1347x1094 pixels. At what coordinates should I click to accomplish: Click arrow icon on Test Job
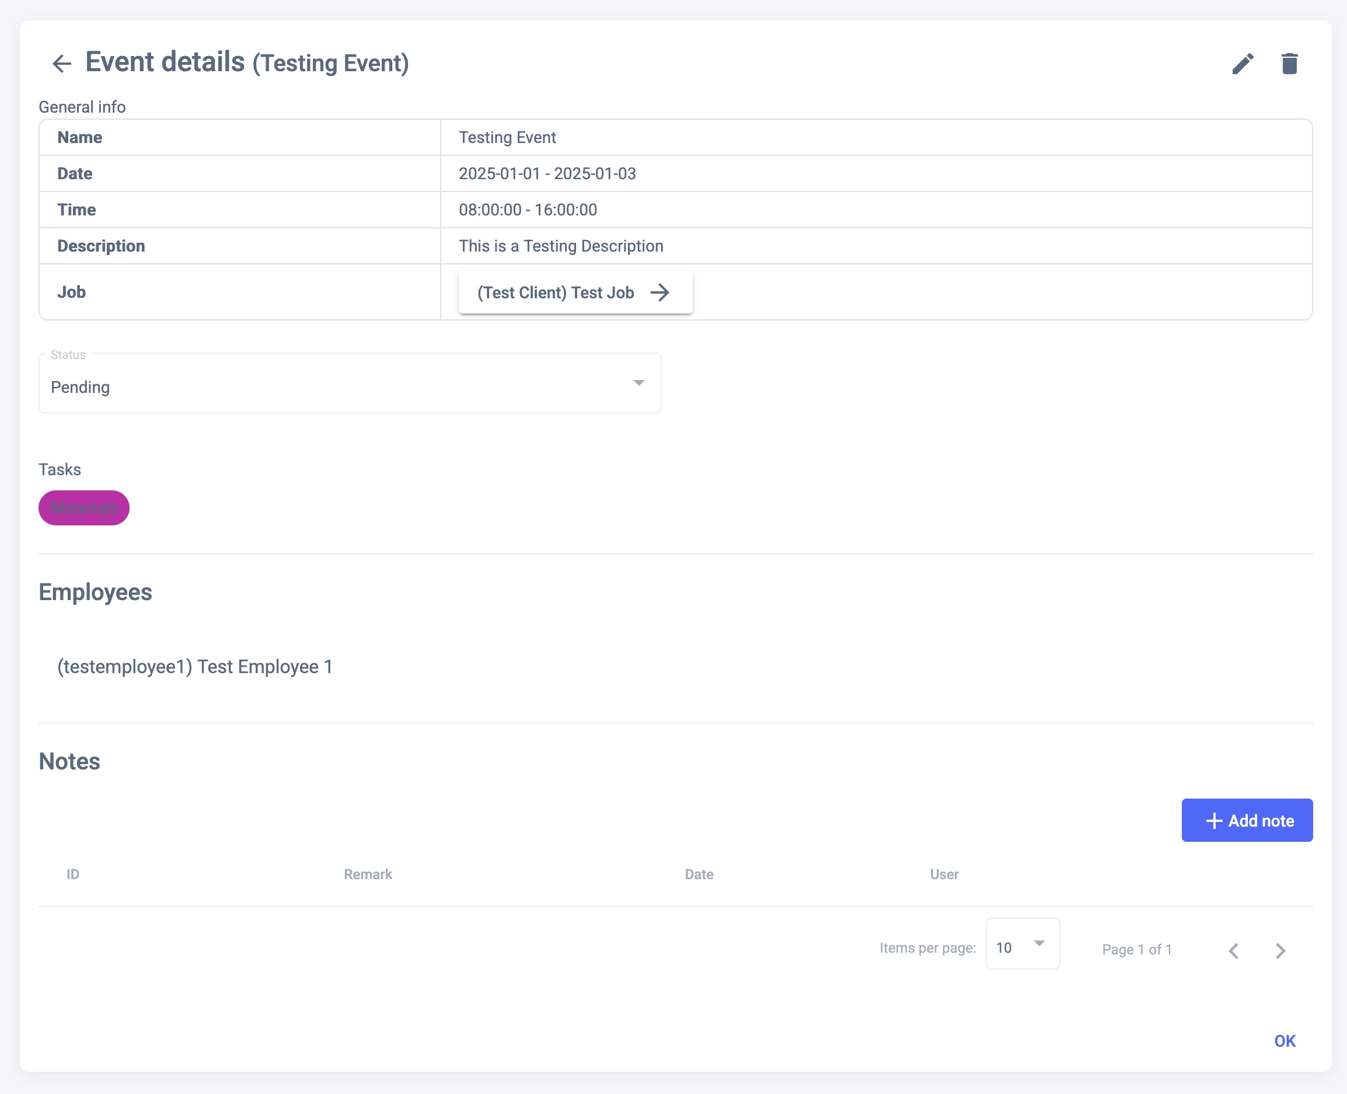click(659, 292)
